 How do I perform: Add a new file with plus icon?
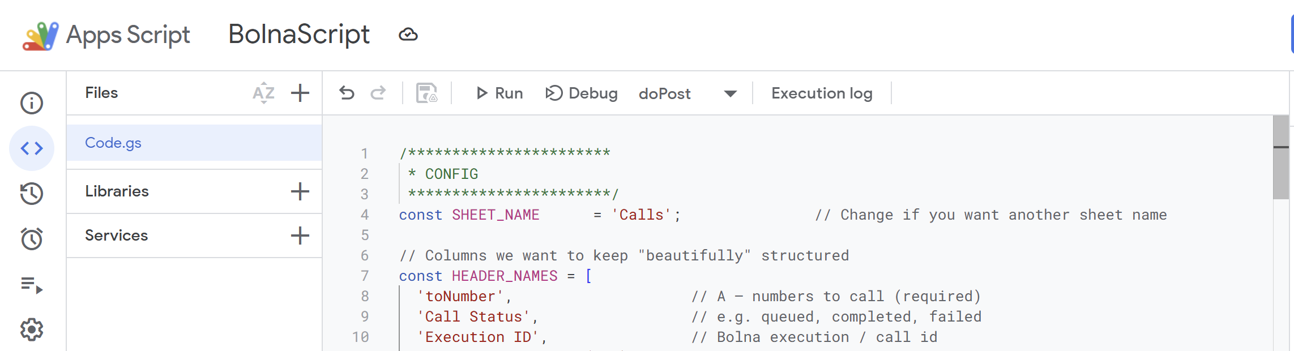pos(300,93)
